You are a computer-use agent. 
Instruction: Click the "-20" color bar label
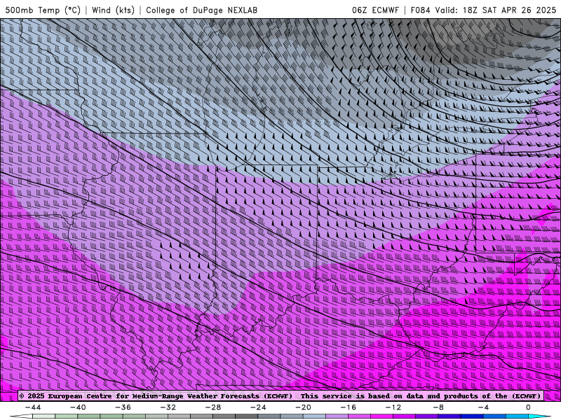(x=303, y=407)
